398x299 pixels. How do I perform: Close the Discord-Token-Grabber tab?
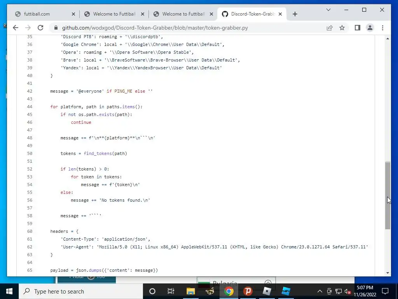click(280, 14)
